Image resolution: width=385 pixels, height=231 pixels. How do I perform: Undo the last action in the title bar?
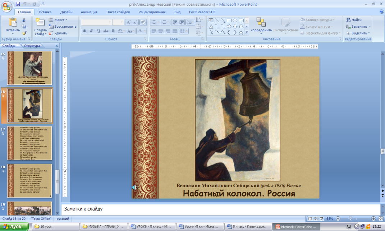point(24,4)
